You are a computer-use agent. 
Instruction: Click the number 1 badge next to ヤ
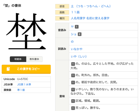click(x=77, y=27)
